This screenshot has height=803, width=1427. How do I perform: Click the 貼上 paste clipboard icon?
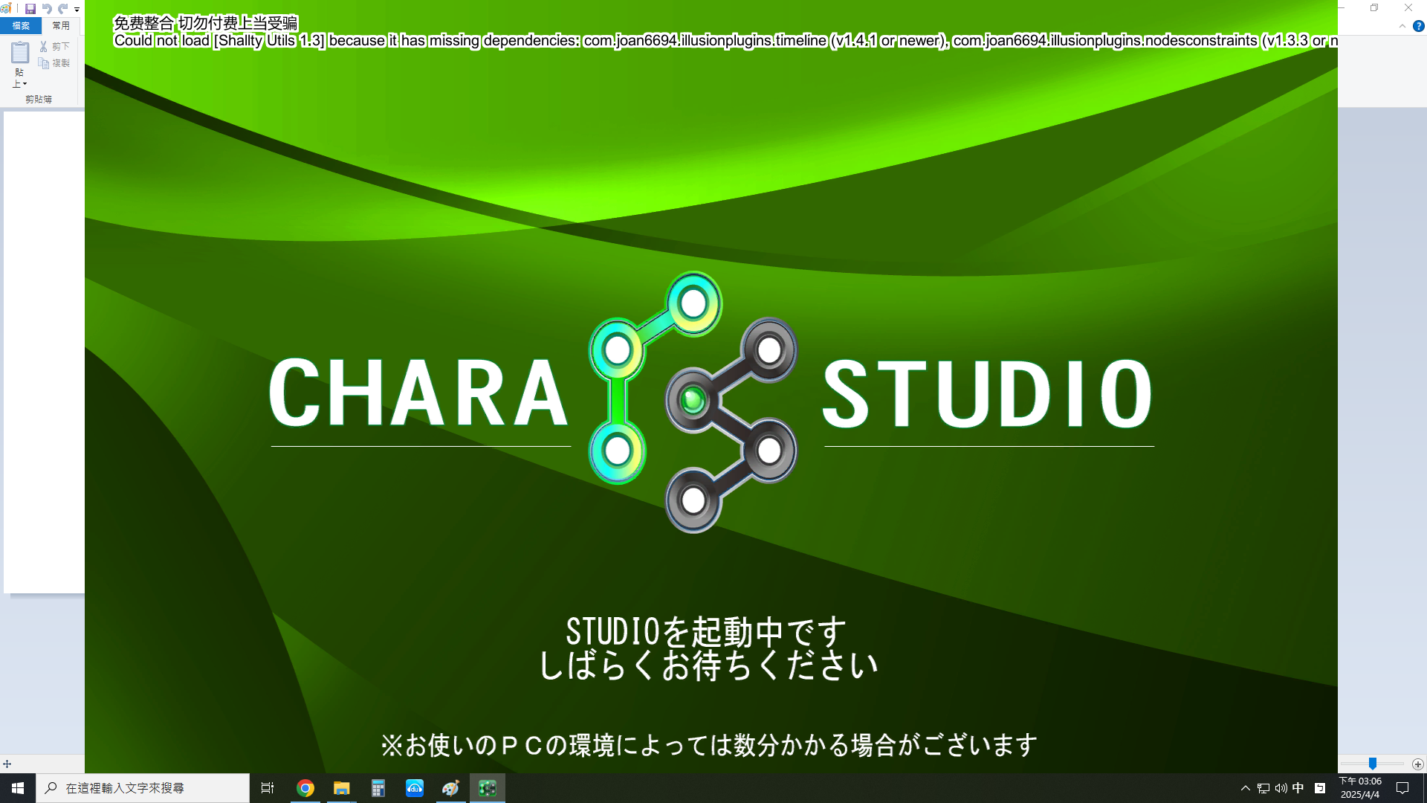(20, 53)
